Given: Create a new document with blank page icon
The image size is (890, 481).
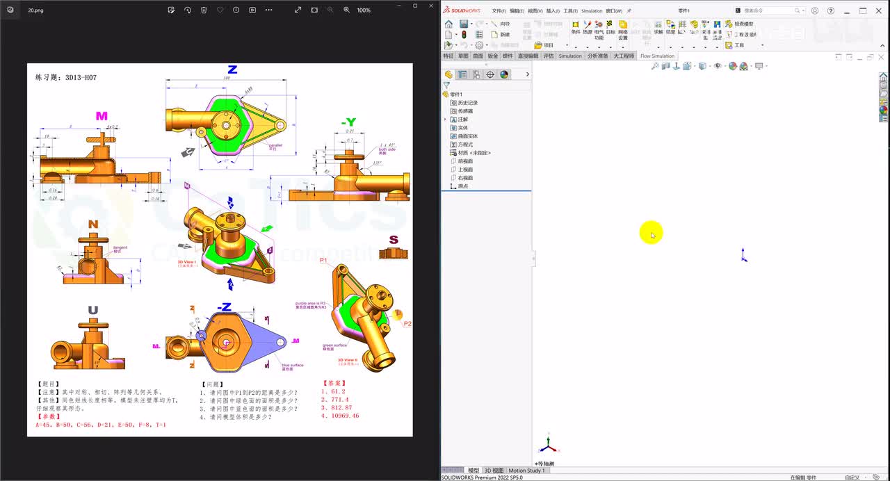Looking at the screenshot, I should [x=448, y=35].
